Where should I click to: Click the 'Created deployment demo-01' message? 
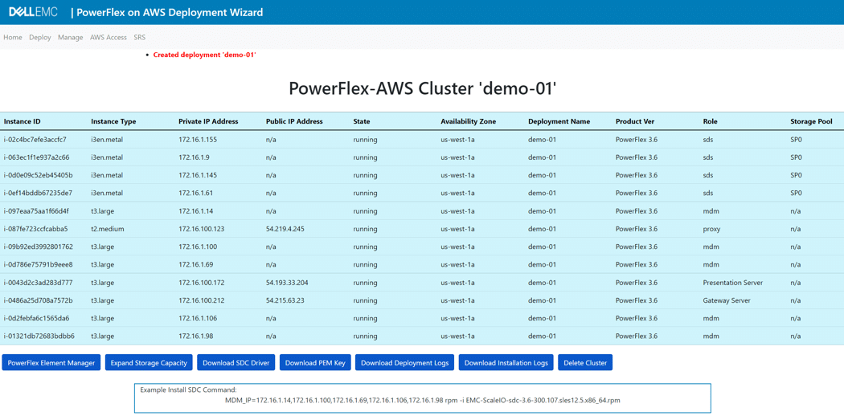pyautogui.click(x=204, y=55)
